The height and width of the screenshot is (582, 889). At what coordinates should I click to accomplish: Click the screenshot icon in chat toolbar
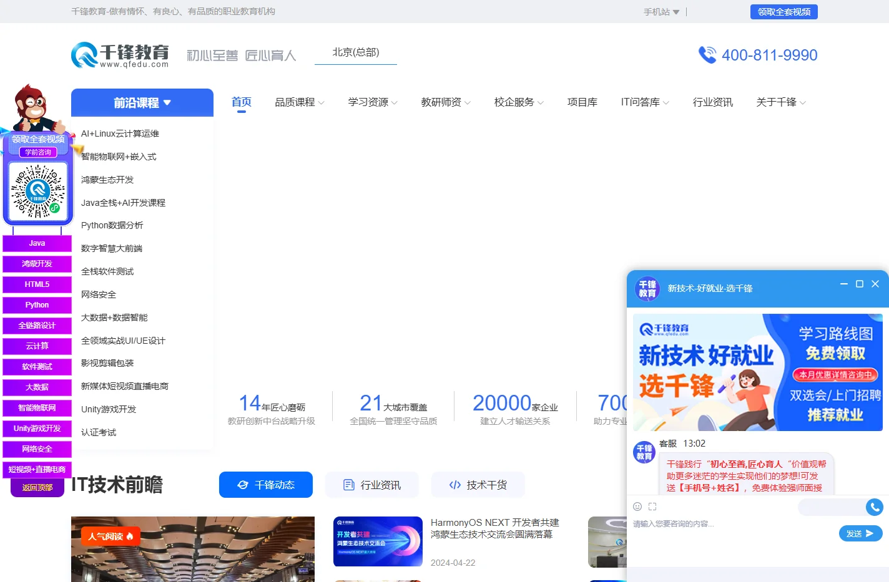pyautogui.click(x=652, y=507)
